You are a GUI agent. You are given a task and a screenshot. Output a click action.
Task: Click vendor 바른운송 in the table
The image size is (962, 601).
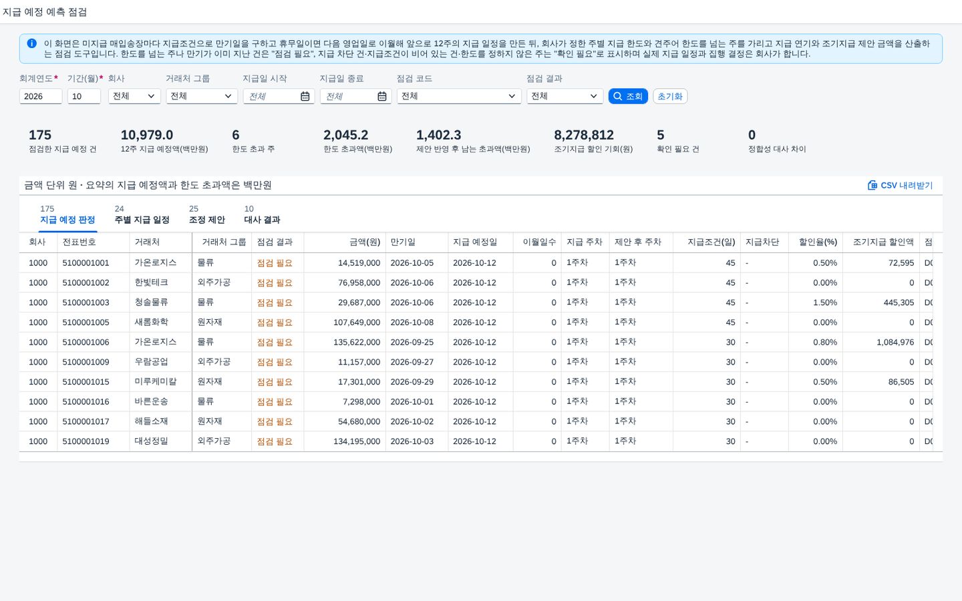(x=151, y=402)
